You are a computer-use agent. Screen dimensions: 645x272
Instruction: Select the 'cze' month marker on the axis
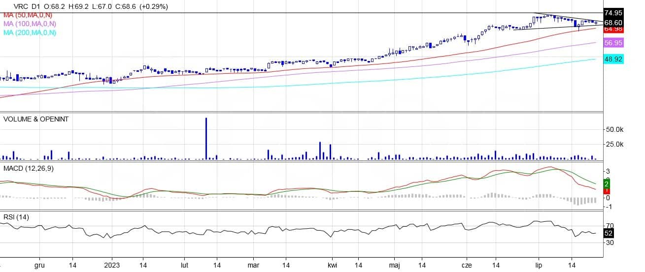point(467,265)
